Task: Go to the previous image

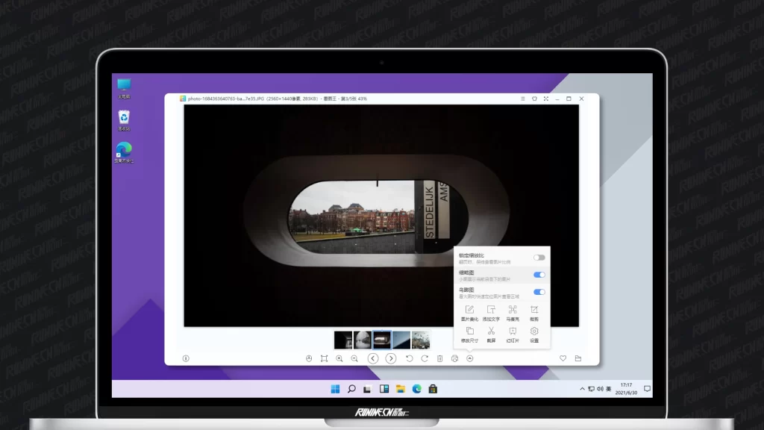Action: (373, 359)
